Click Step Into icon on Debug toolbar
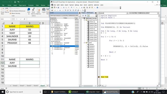The height and width of the screenshot is (94, 167). click(65, 10)
